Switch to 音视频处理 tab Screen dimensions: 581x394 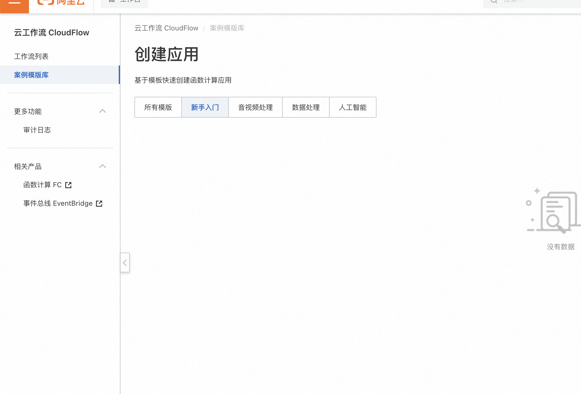(255, 107)
